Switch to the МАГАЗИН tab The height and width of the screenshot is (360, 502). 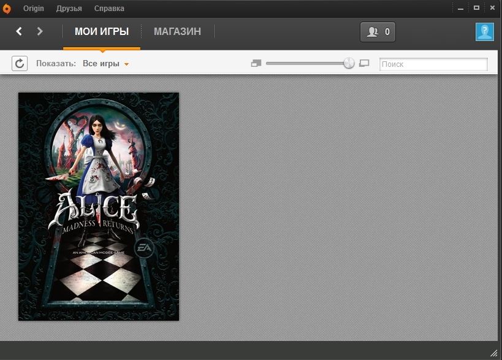[177, 31]
